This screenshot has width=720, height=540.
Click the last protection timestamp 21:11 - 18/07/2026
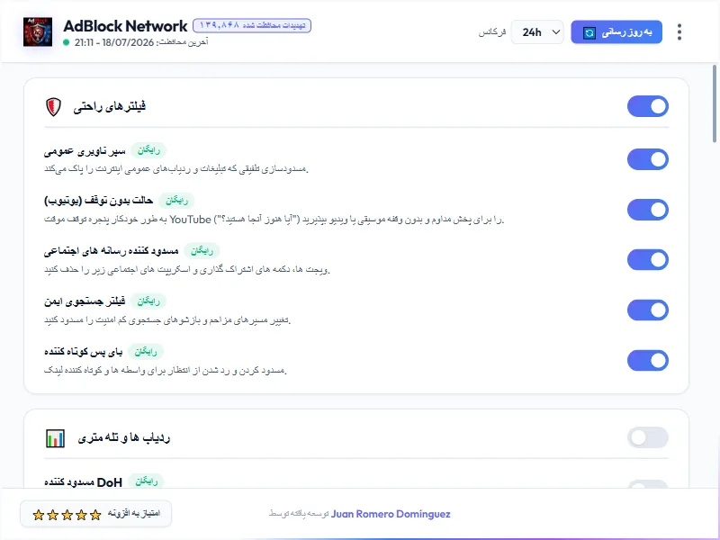(x=114, y=42)
